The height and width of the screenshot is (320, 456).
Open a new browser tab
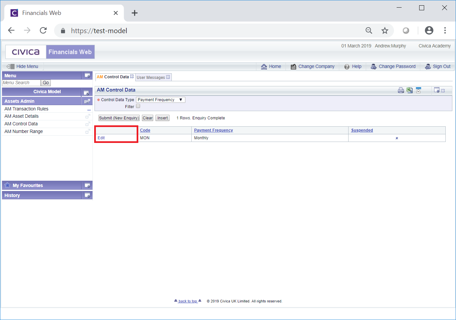[134, 13]
